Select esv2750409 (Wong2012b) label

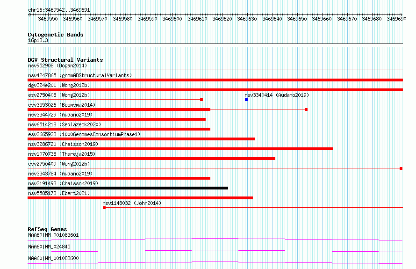[x=59, y=164]
